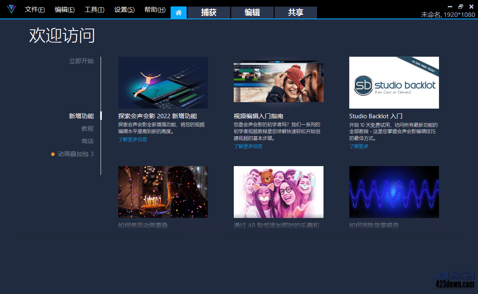Open the AR 贴纸 tutorial thumbnail

[x=278, y=192]
